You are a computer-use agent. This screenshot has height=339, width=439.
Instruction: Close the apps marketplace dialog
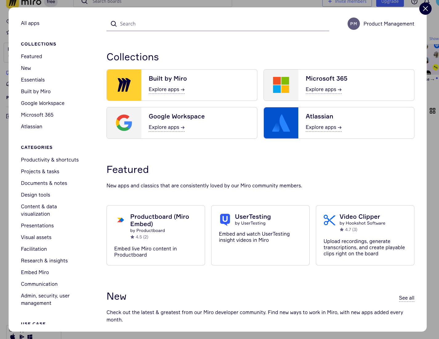pos(425,9)
